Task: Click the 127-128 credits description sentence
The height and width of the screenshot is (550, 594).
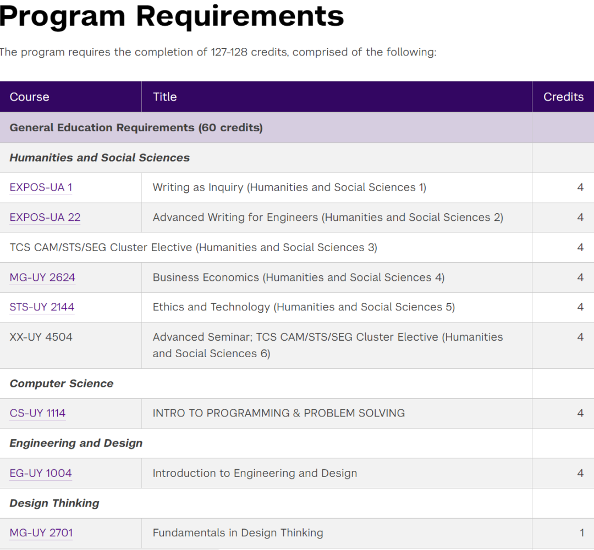Action: [218, 52]
